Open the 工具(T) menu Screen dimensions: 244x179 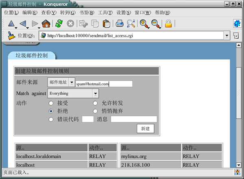tap(105, 13)
